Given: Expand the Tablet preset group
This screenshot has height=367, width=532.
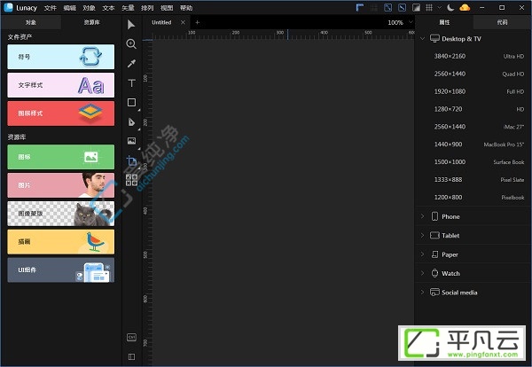Looking at the screenshot, I should tap(422, 235).
